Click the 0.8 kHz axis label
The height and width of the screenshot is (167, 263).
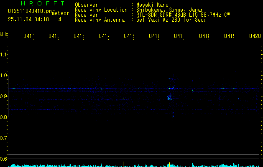pos(3,117)
